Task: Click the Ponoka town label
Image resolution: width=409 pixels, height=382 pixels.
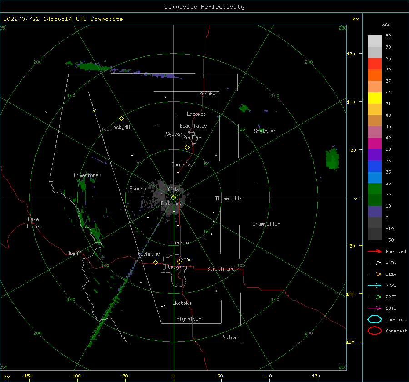Action: pyautogui.click(x=207, y=94)
